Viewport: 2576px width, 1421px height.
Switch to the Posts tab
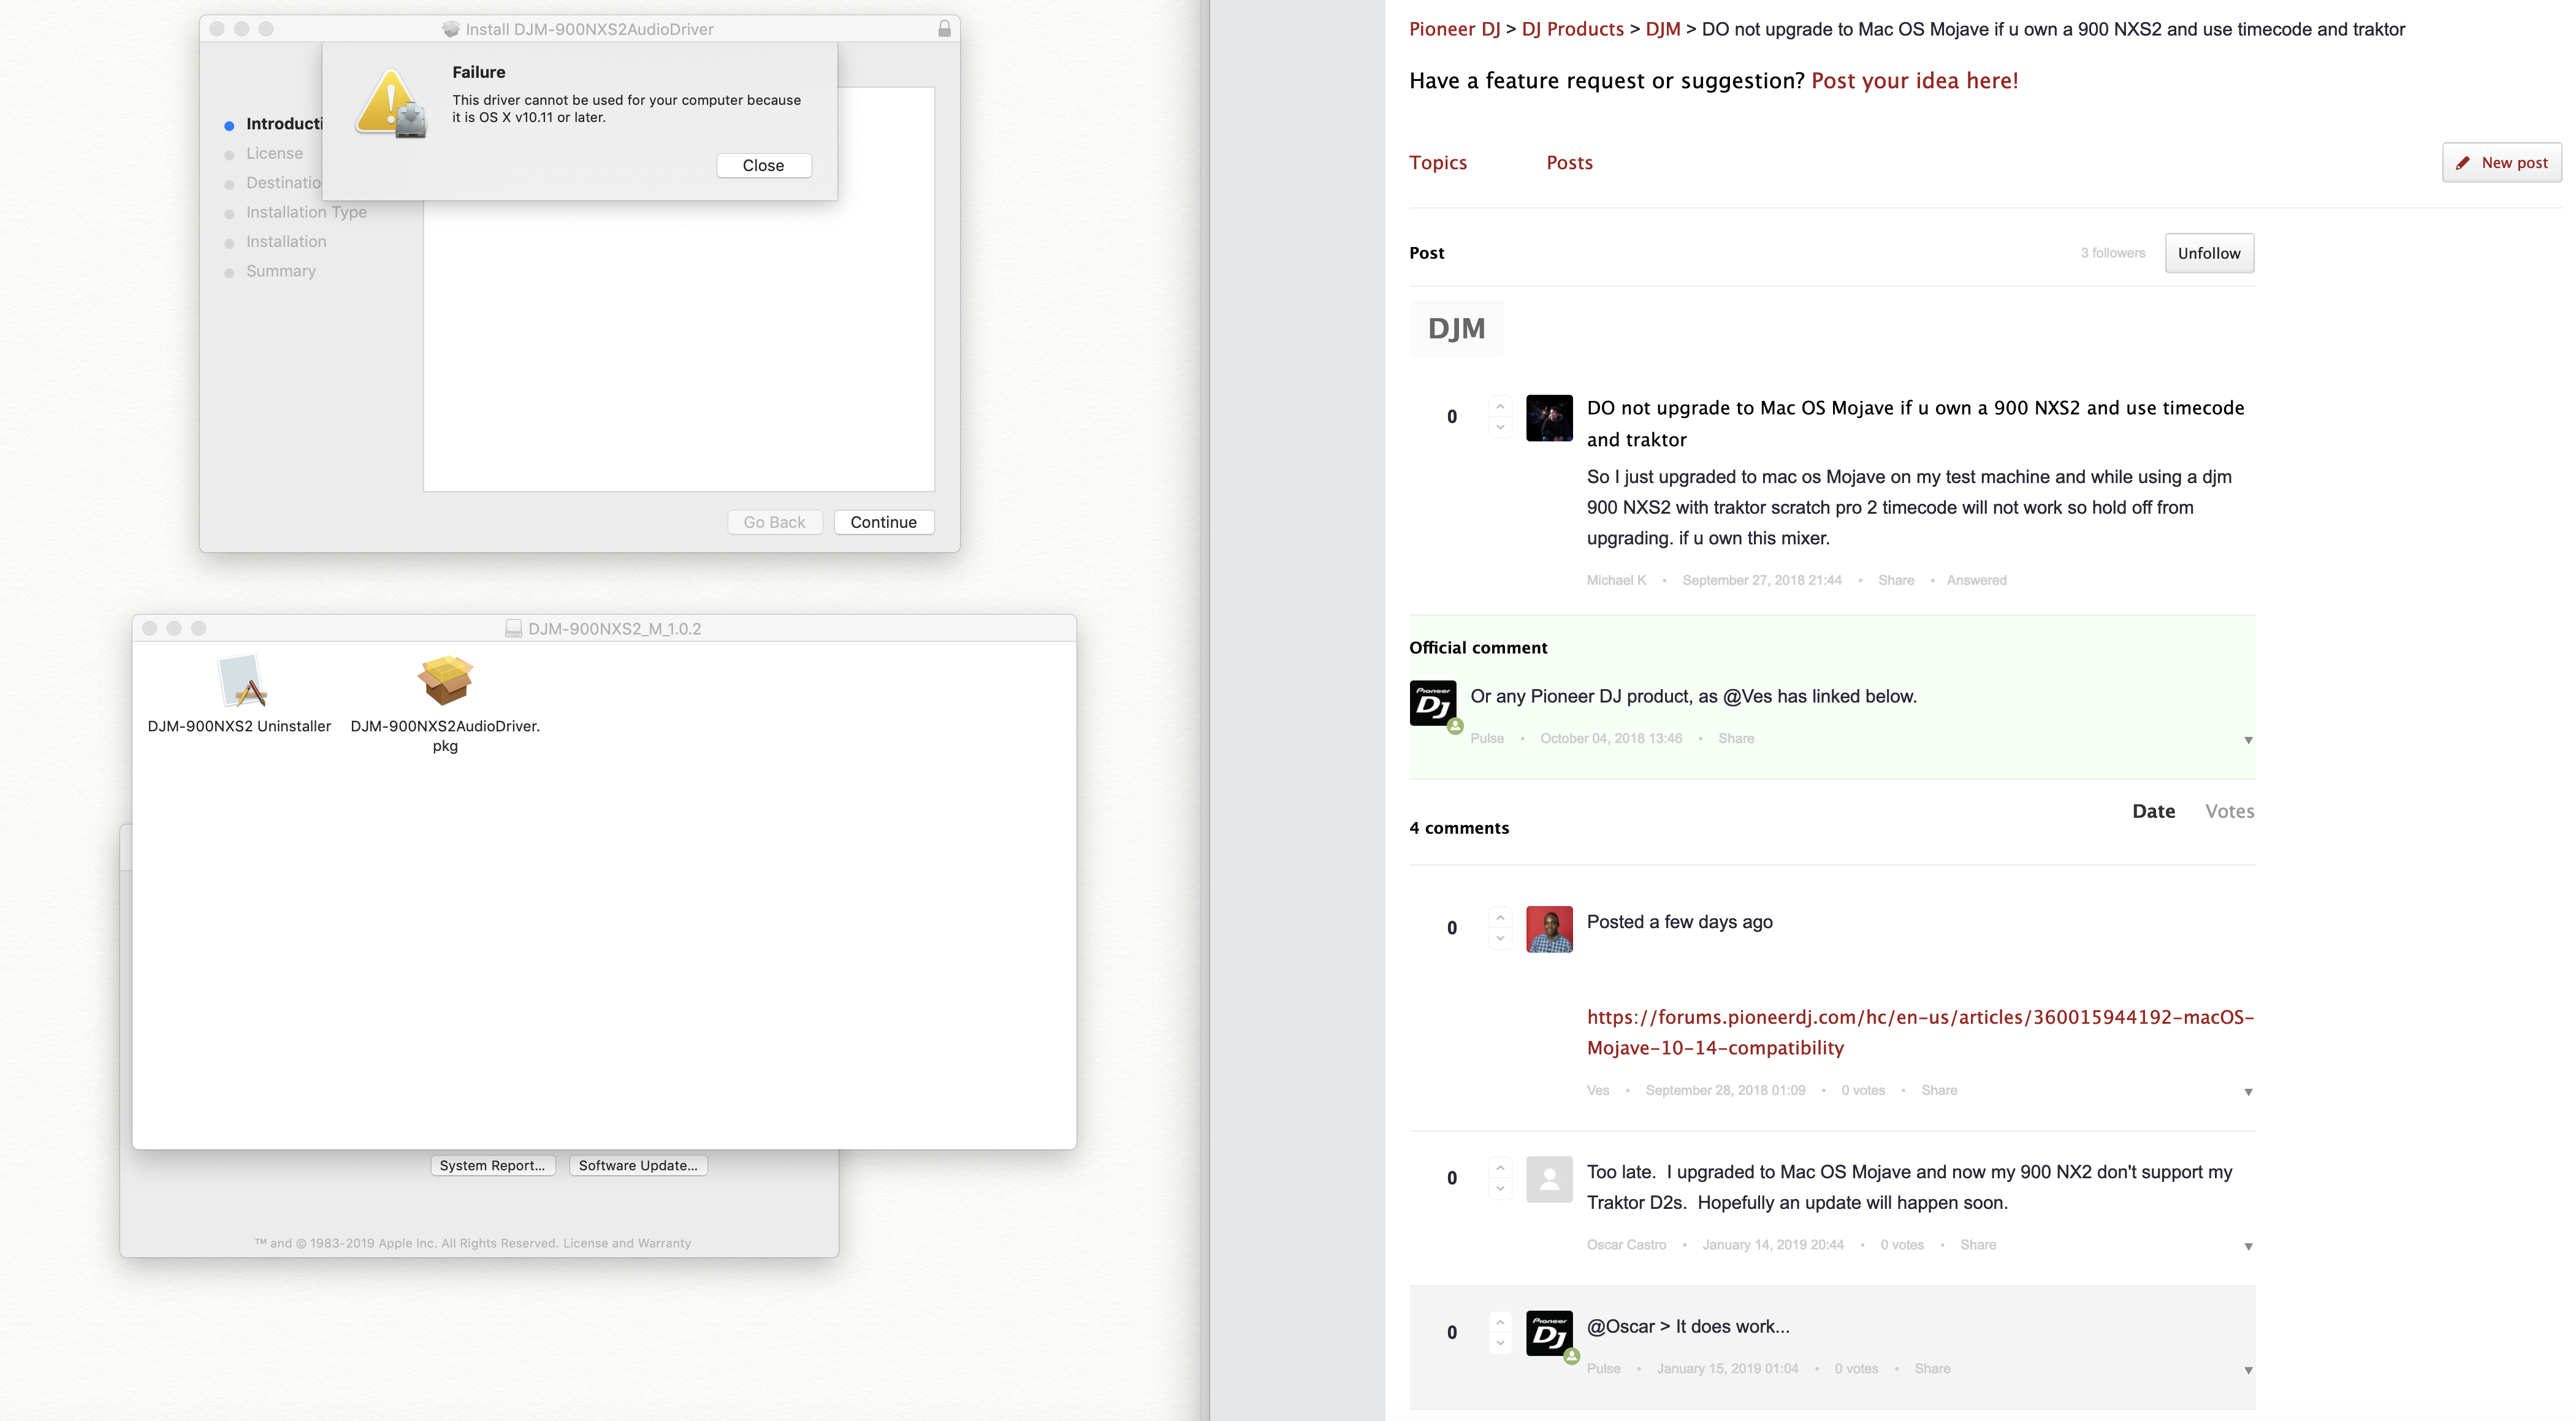pyautogui.click(x=1569, y=163)
